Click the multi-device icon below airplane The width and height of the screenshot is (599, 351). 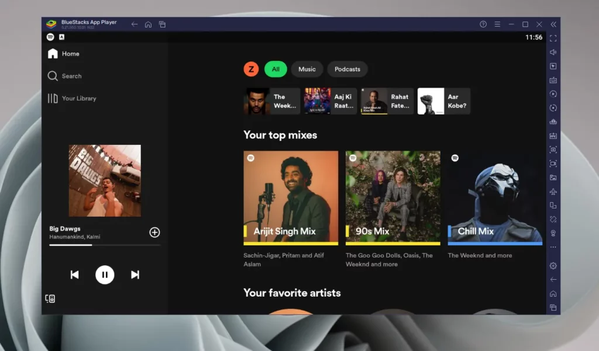pos(553,205)
